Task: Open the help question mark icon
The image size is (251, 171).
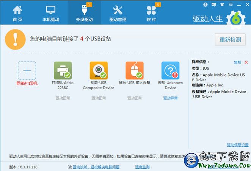Action: (206, 5)
